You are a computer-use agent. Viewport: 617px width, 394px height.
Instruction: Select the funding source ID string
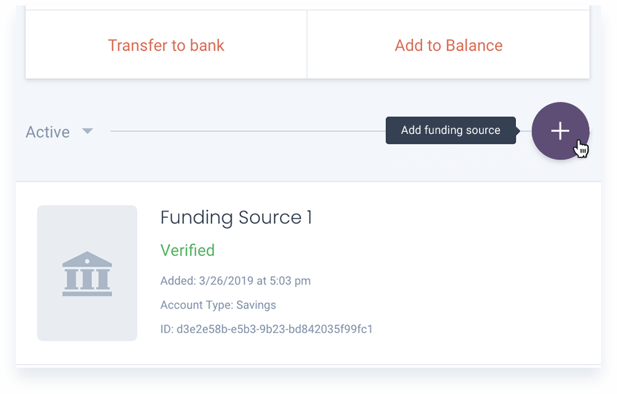click(x=275, y=329)
